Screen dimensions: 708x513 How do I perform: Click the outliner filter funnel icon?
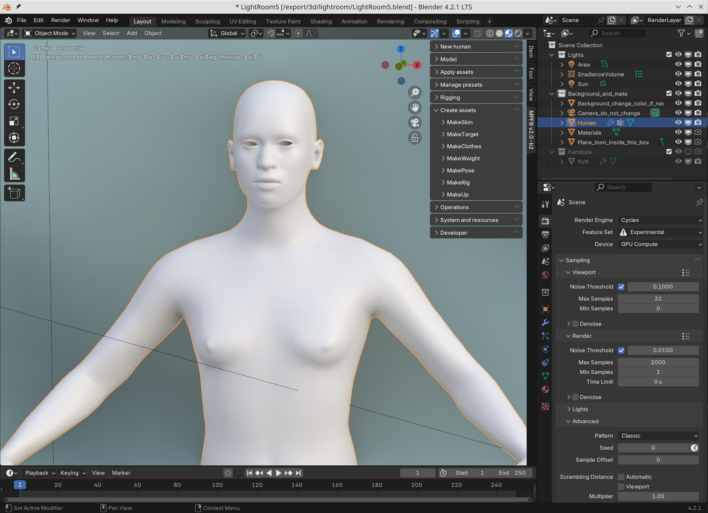click(x=681, y=33)
